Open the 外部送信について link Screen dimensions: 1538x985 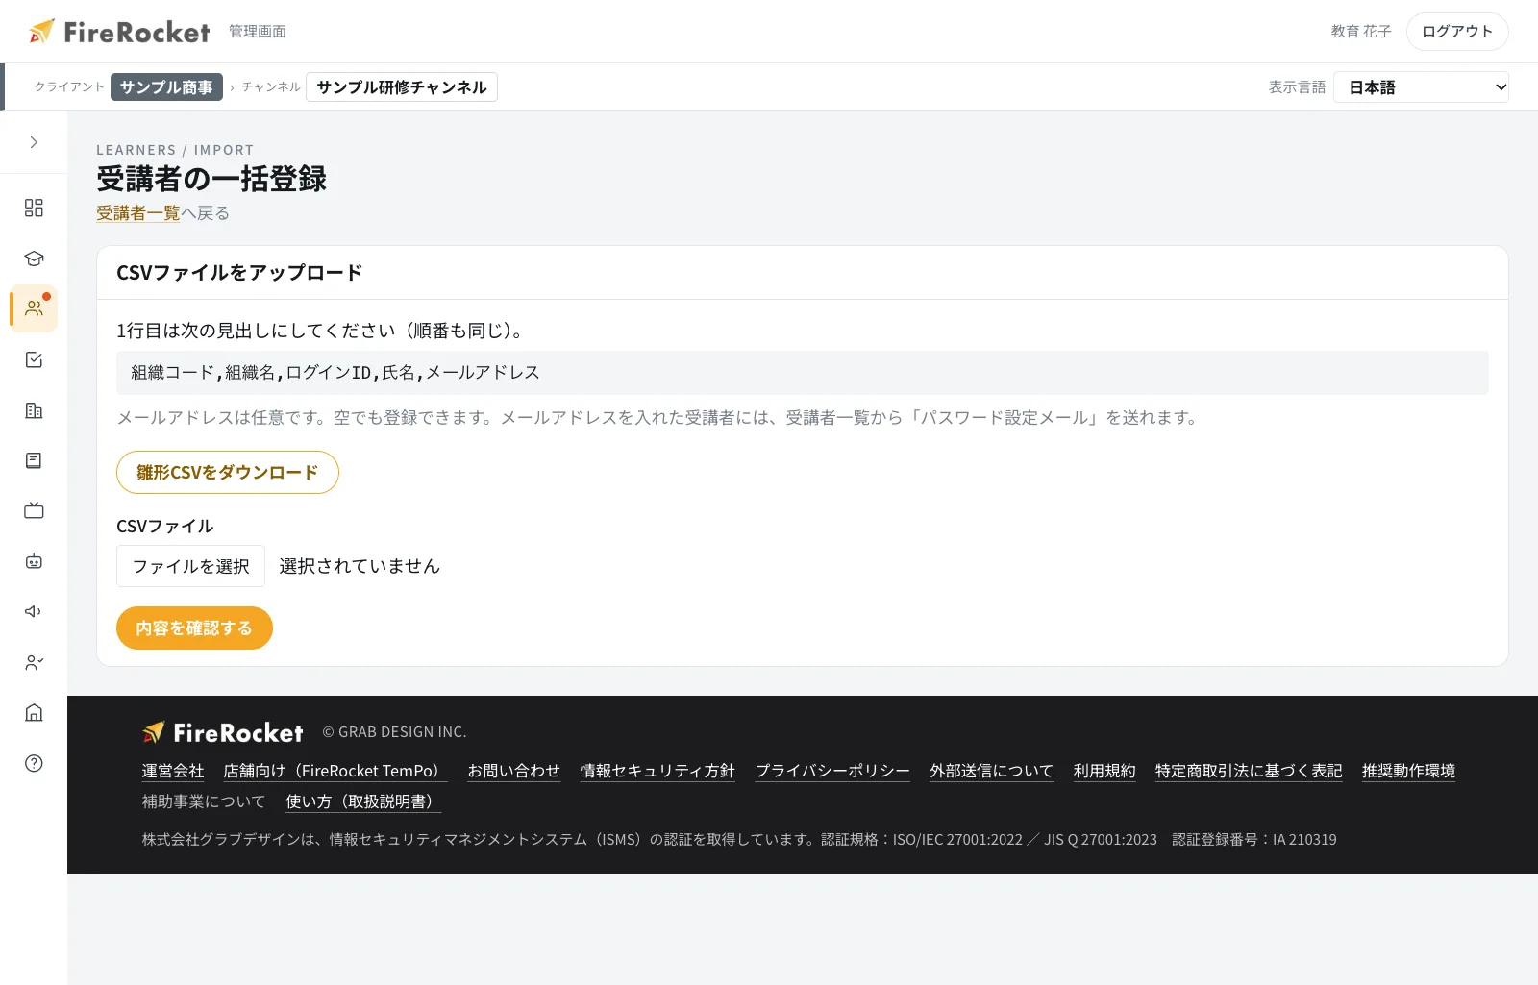click(x=992, y=771)
